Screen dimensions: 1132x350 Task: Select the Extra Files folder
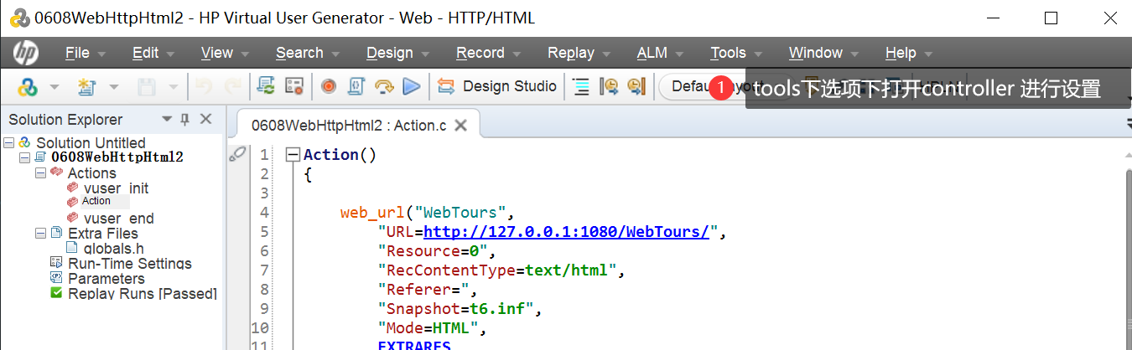102,234
